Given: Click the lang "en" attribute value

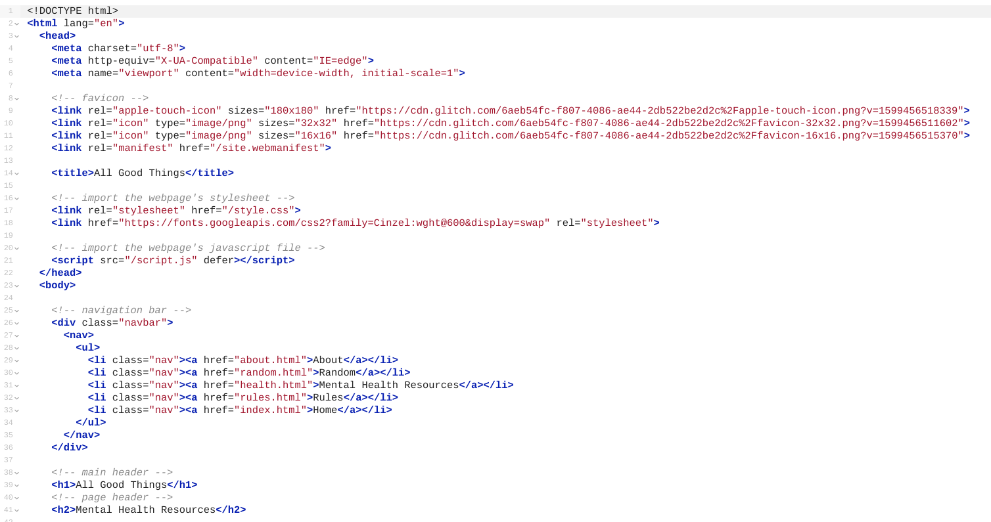Looking at the screenshot, I should (106, 24).
